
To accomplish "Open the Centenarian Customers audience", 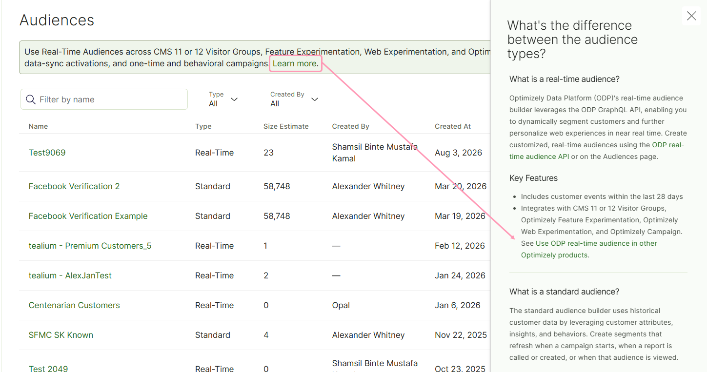I will [x=74, y=305].
